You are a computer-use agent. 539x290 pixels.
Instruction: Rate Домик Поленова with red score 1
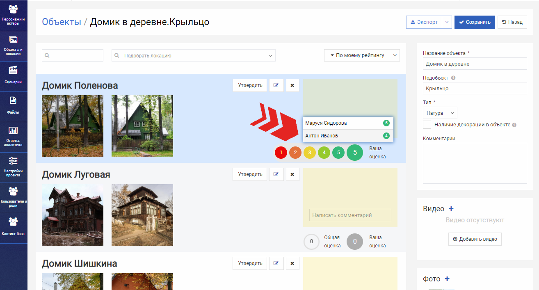tap(281, 153)
